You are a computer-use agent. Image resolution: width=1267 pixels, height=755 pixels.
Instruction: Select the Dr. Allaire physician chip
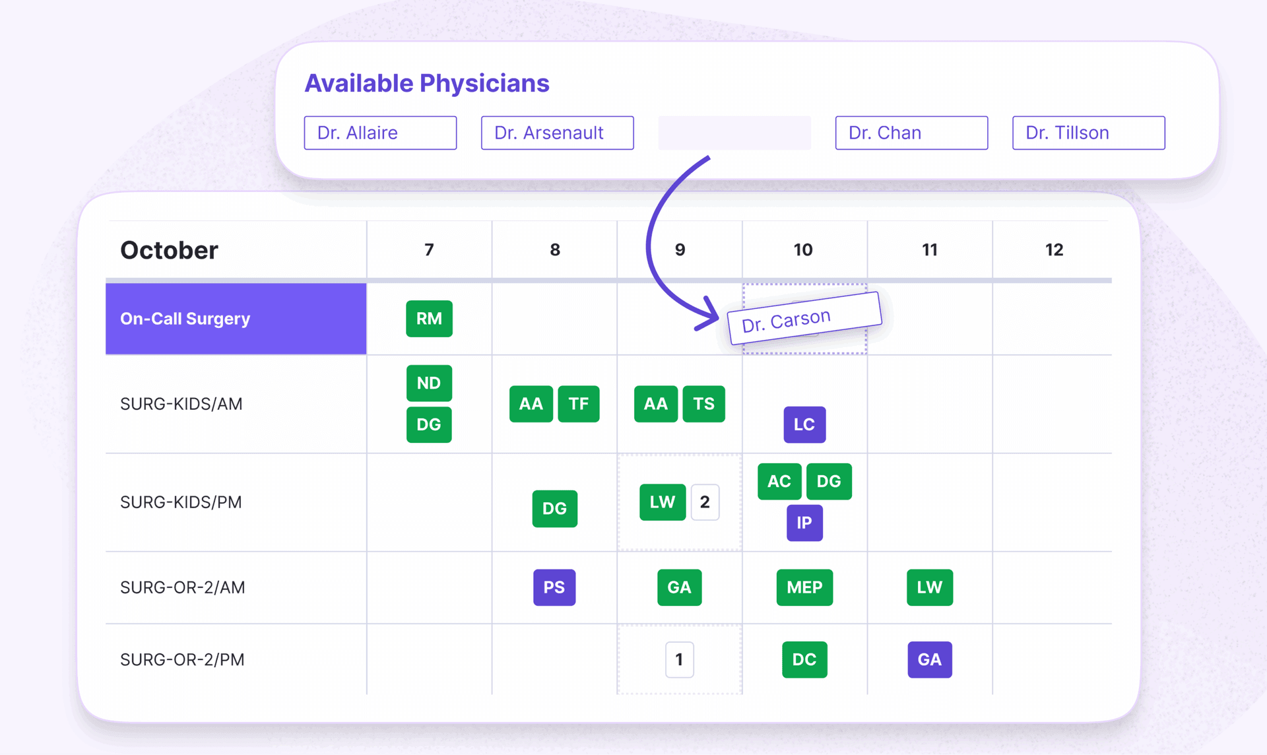(x=380, y=133)
